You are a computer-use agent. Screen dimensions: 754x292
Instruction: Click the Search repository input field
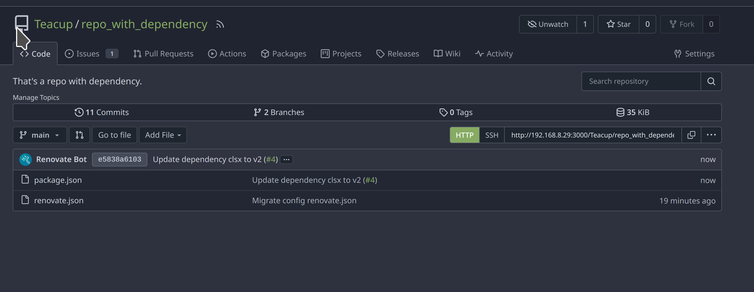click(641, 81)
